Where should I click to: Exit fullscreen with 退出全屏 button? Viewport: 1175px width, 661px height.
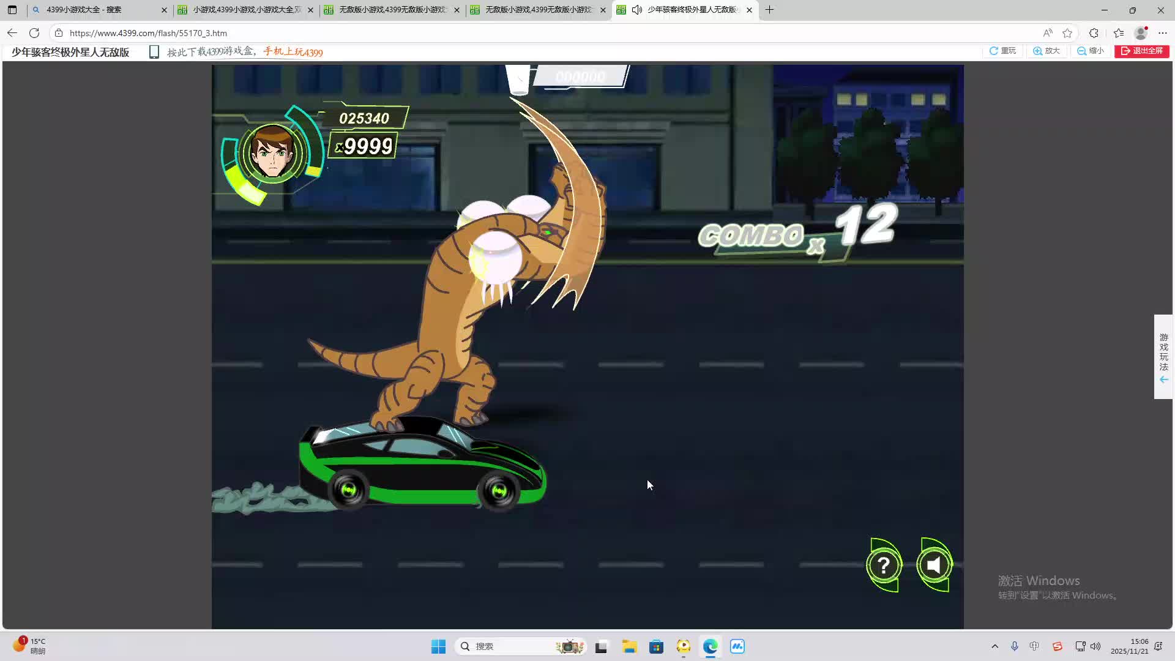tap(1141, 51)
